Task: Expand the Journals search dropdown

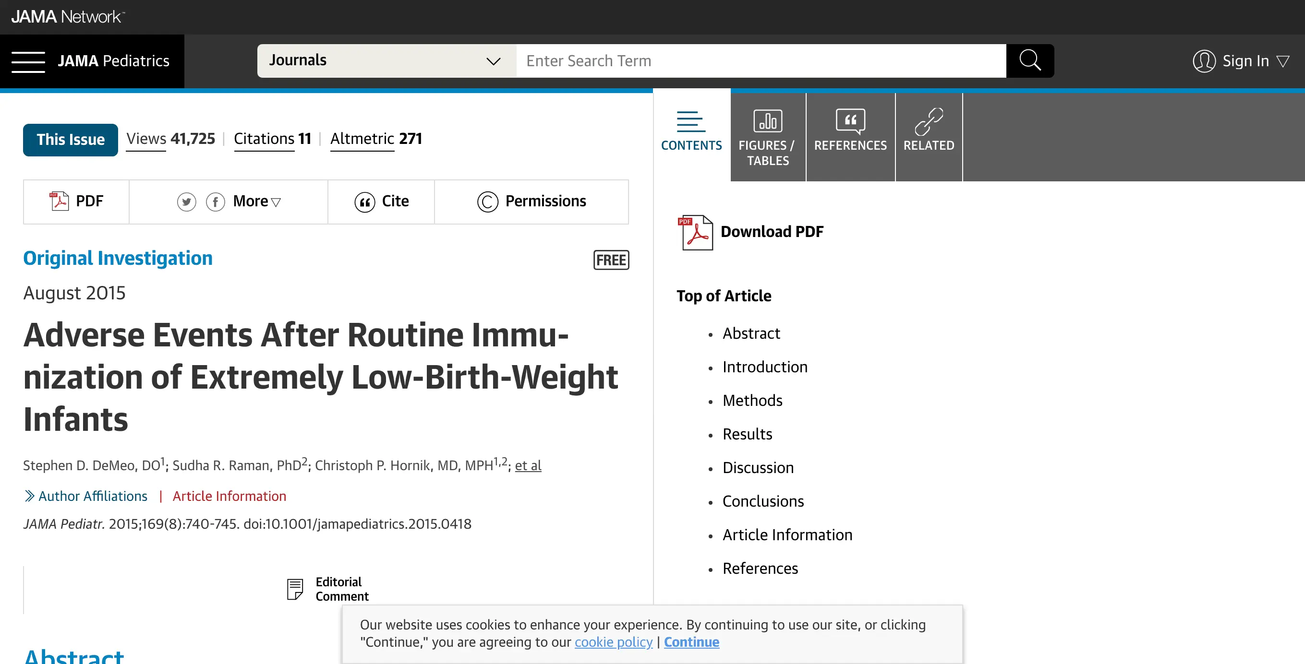Action: click(x=386, y=61)
